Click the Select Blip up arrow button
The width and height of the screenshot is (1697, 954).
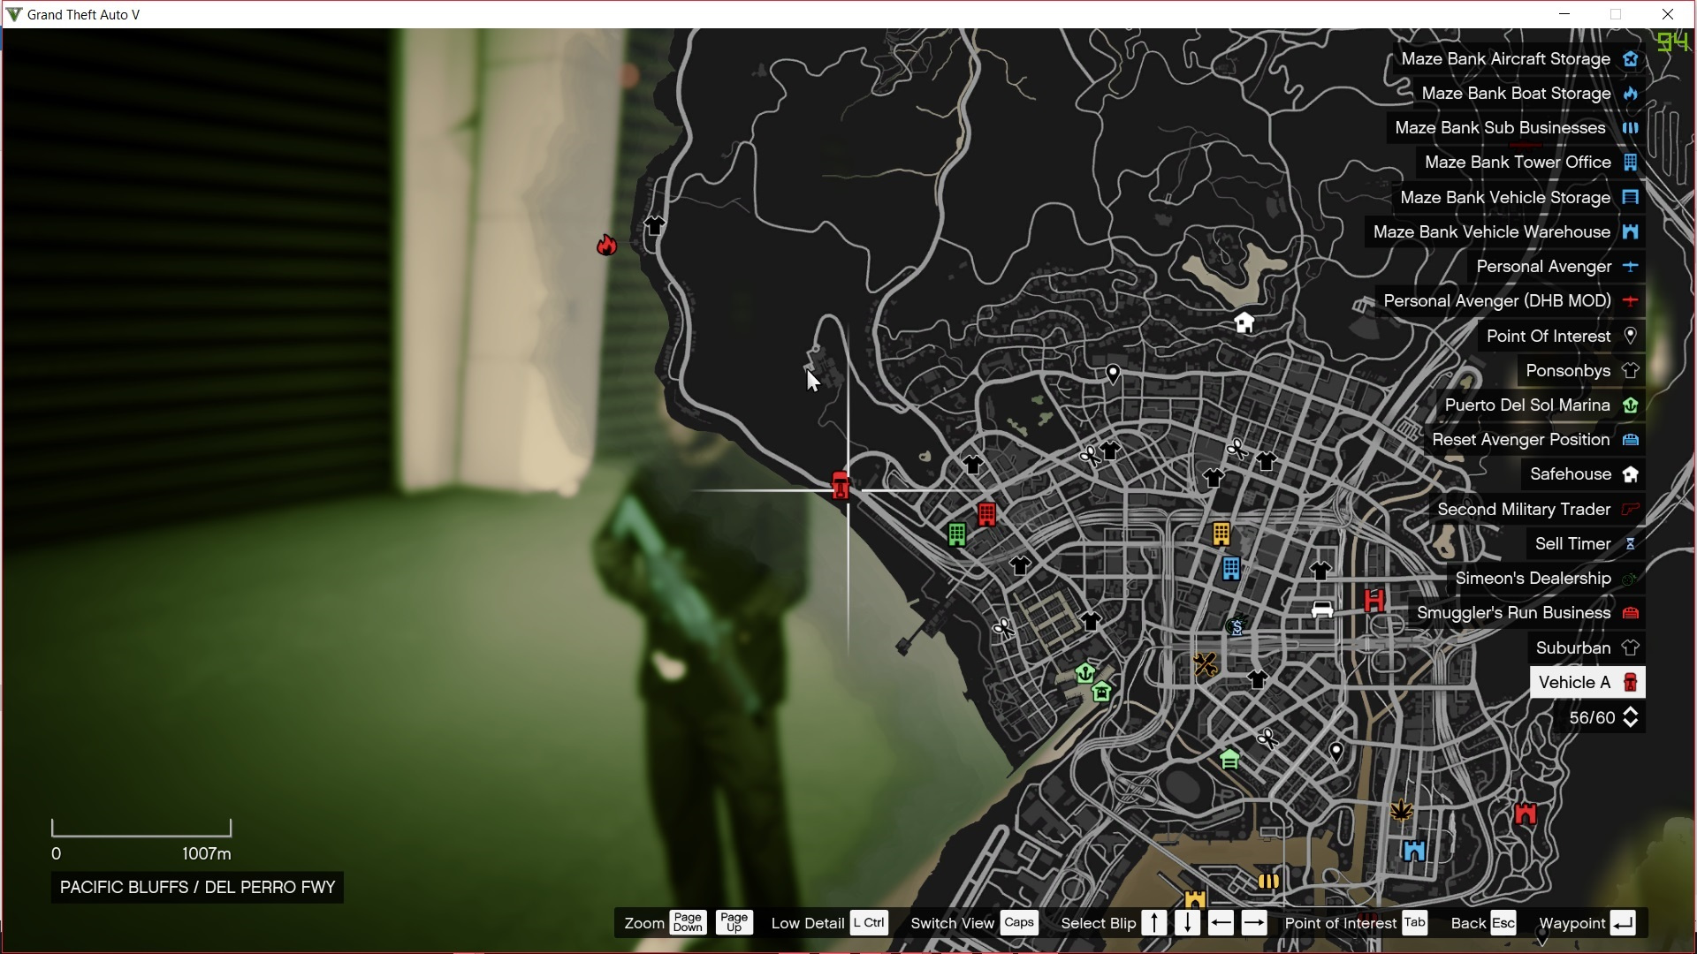click(x=1154, y=923)
